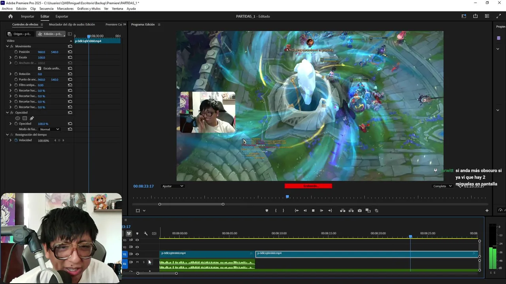Toggle animation stopwatch for Rotación
Image resolution: width=506 pixels, height=284 pixels.
click(x=16, y=74)
